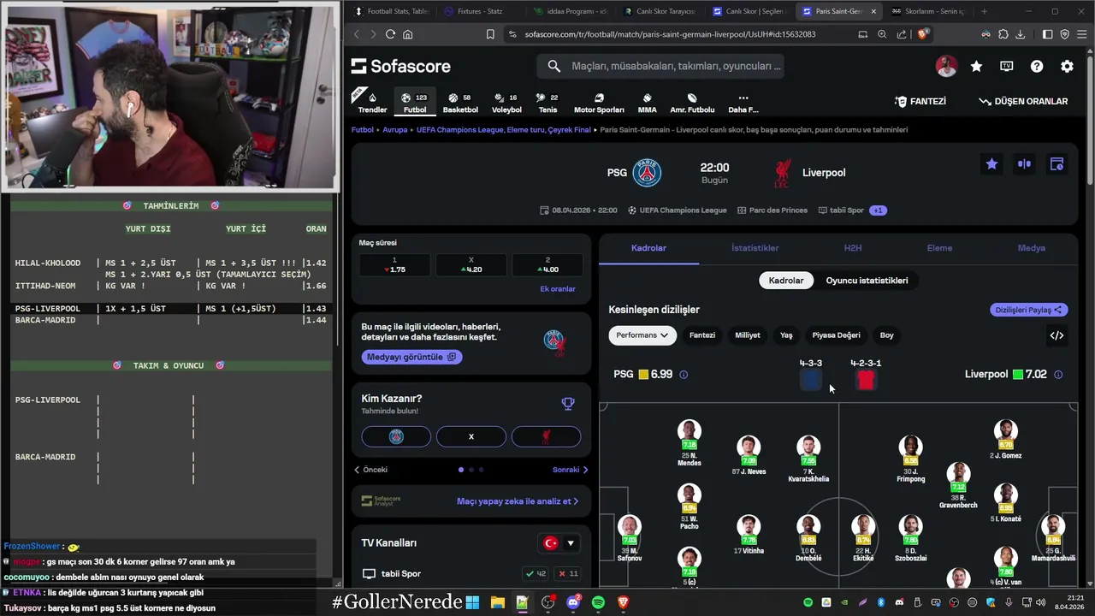
Task: Open the TV Kanalları country flag dropdown
Action: pos(559,543)
